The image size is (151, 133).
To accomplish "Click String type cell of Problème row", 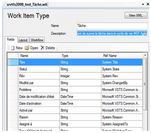I will 81,90.
